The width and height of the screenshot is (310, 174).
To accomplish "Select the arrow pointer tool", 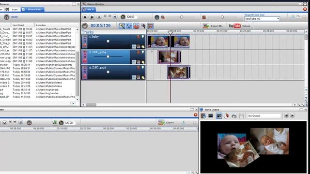I will pos(143,26).
